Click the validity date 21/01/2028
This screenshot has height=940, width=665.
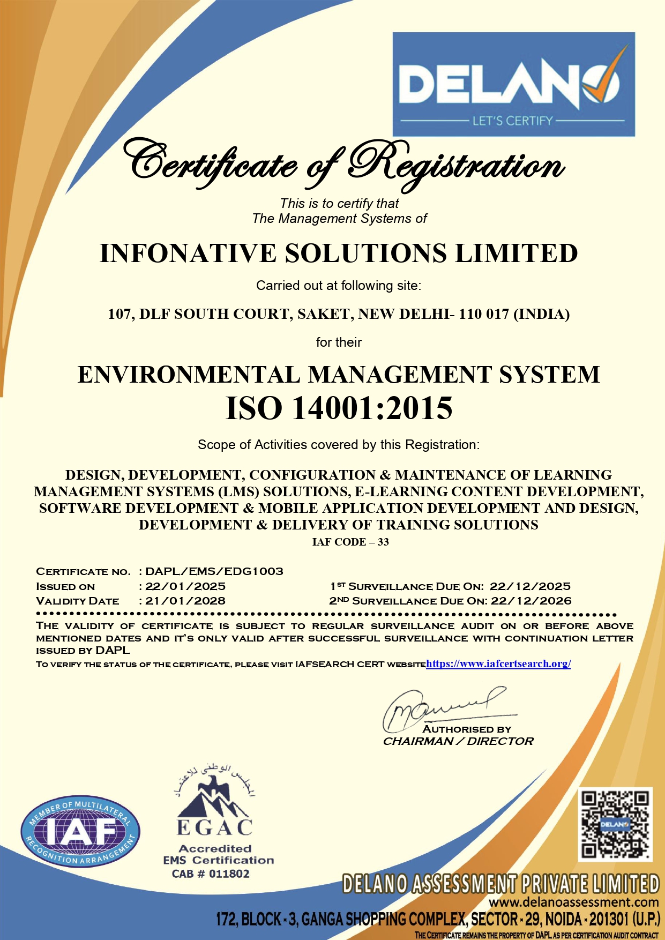tap(185, 601)
